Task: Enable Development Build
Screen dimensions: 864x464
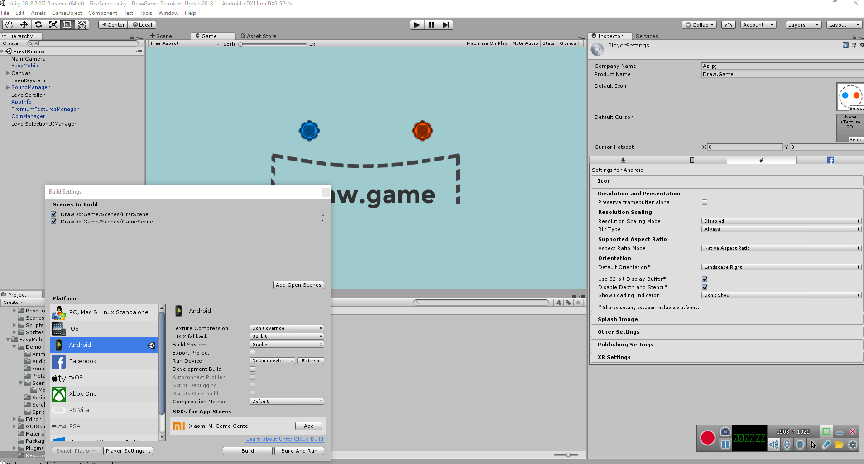Action: (x=252, y=369)
